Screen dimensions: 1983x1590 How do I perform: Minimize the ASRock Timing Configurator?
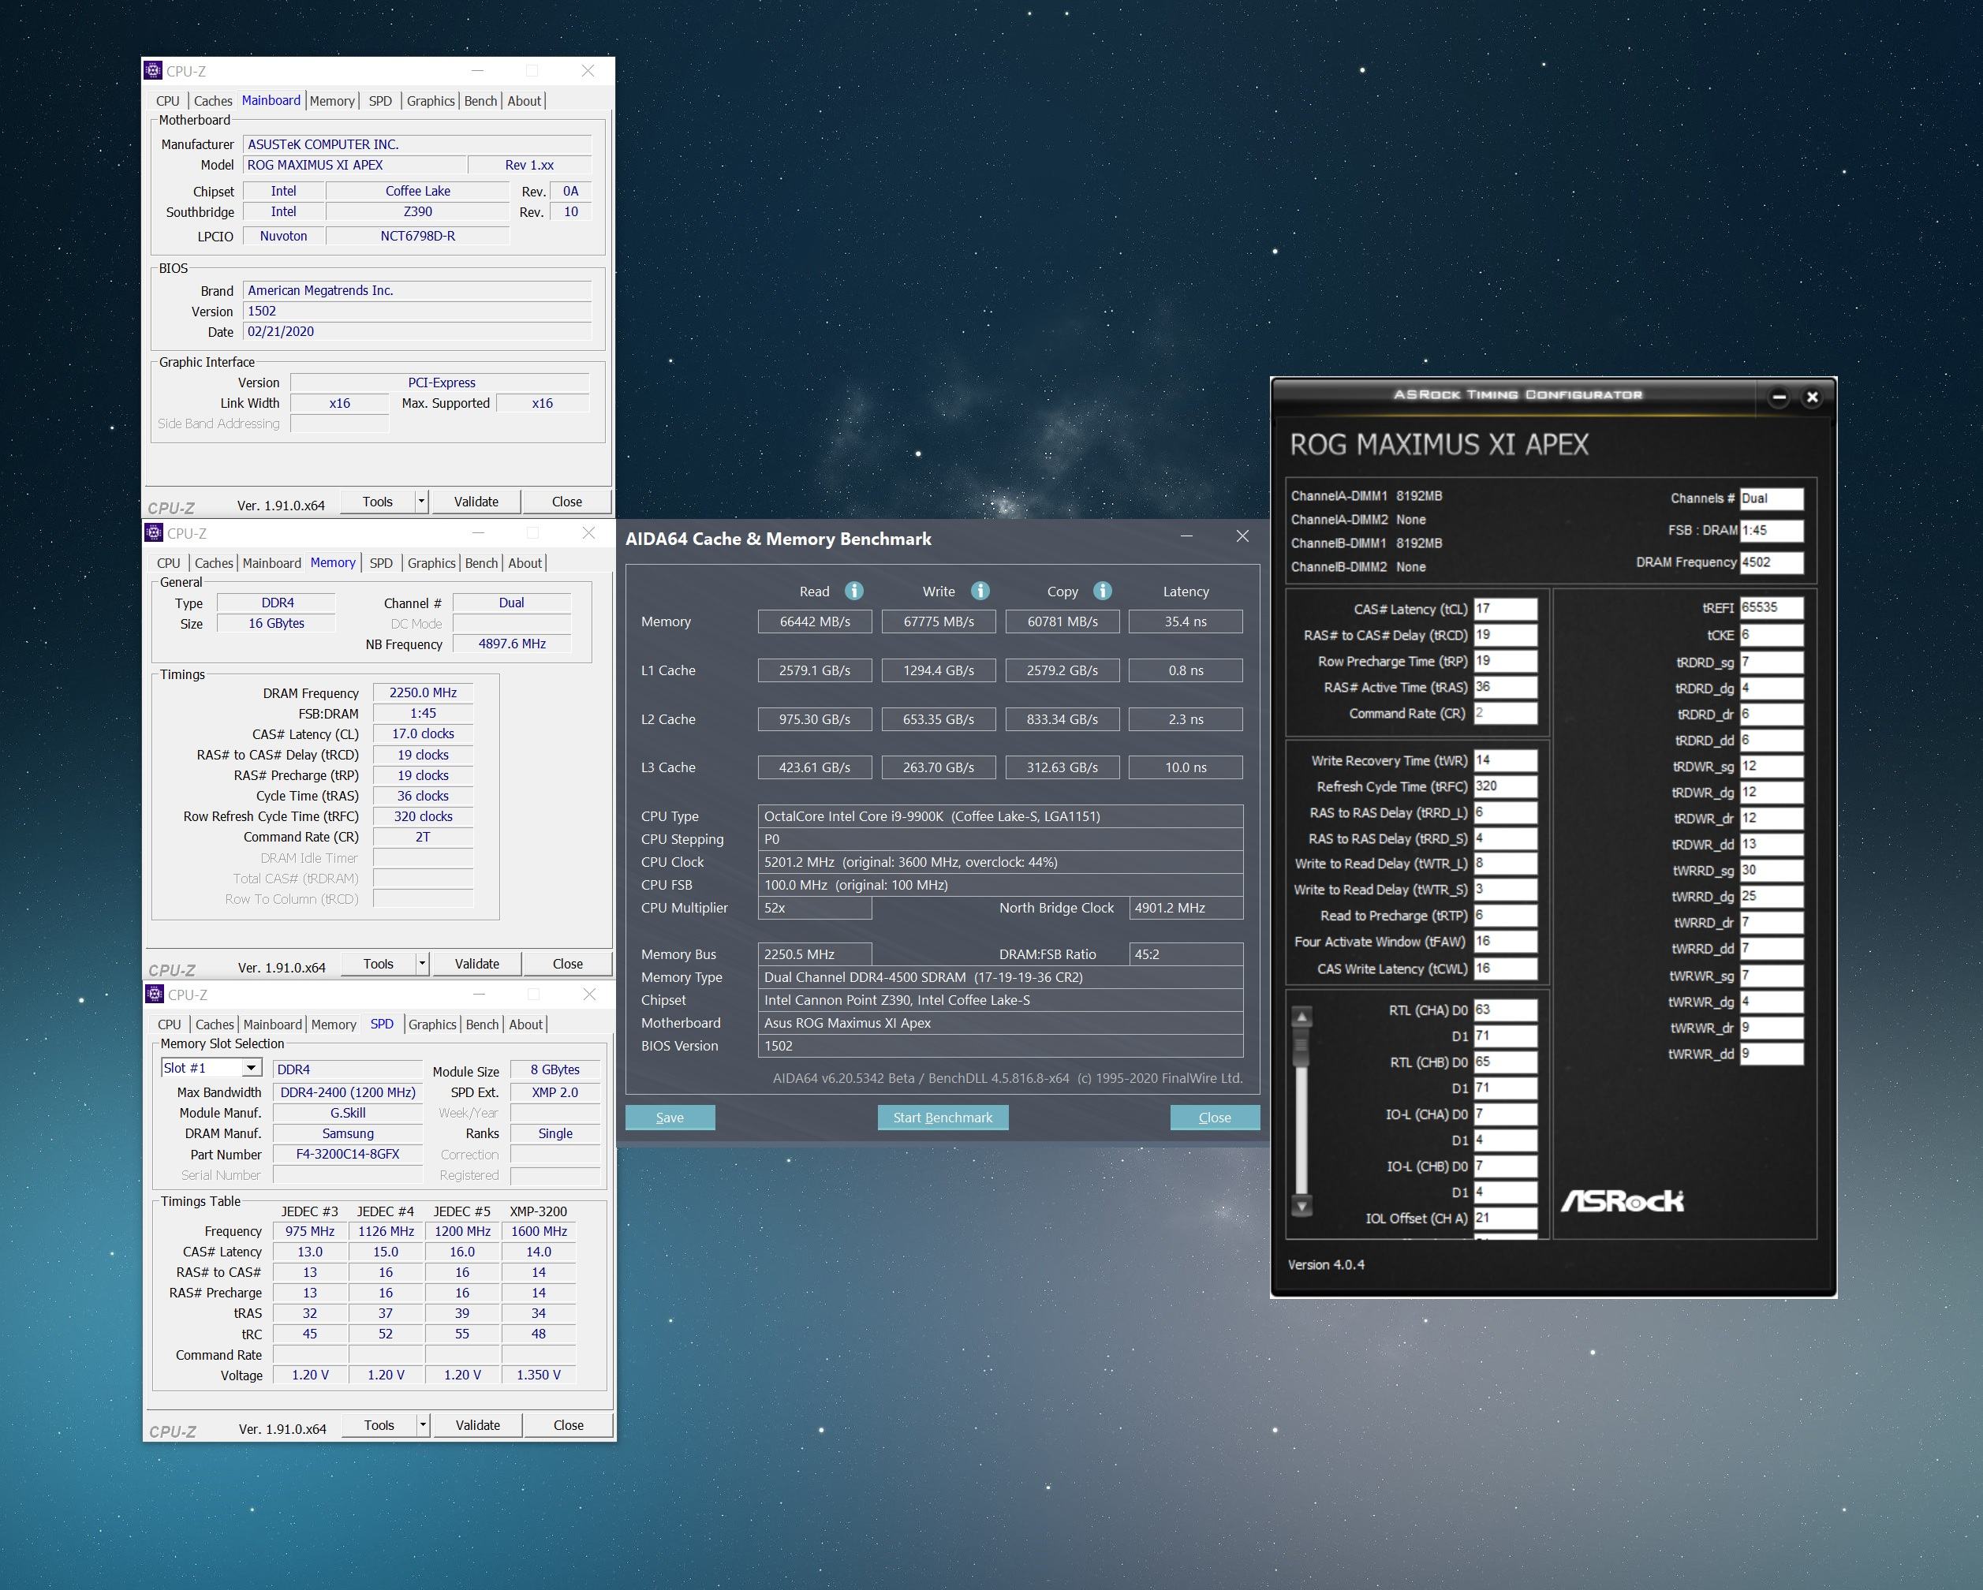(1779, 397)
